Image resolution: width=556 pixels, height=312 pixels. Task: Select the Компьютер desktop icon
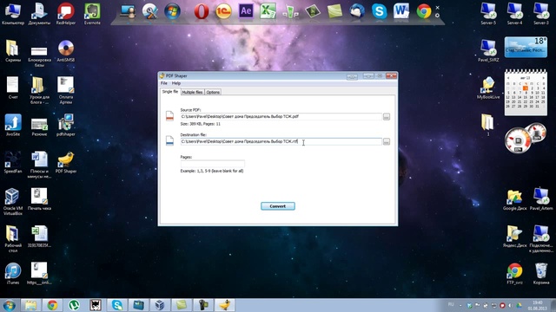click(x=13, y=14)
